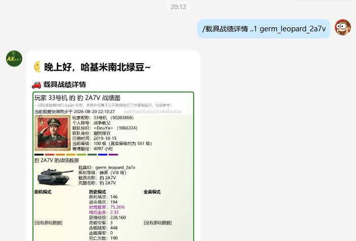Click the 系别等级 德系 (VIII 级) line
The width and height of the screenshot is (356, 241).
[x=102, y=173]
